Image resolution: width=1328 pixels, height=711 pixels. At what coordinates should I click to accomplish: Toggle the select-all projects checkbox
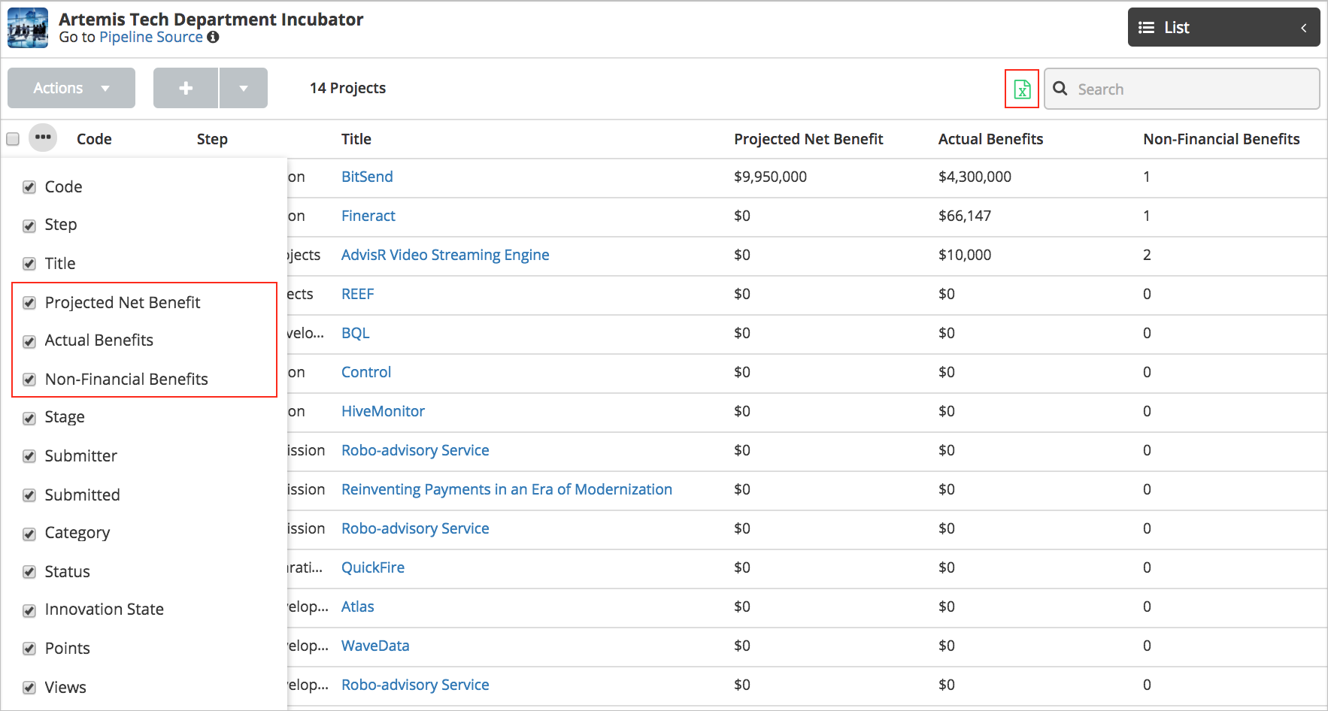point(13,139)
